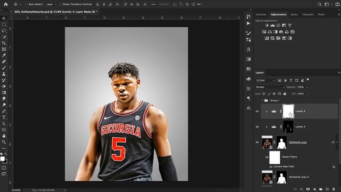Add a Brightness/Contrast adjustment

tap(267, 26)
